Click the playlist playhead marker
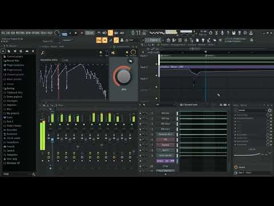This screenshot has width=274, height=206. (205, 51)
